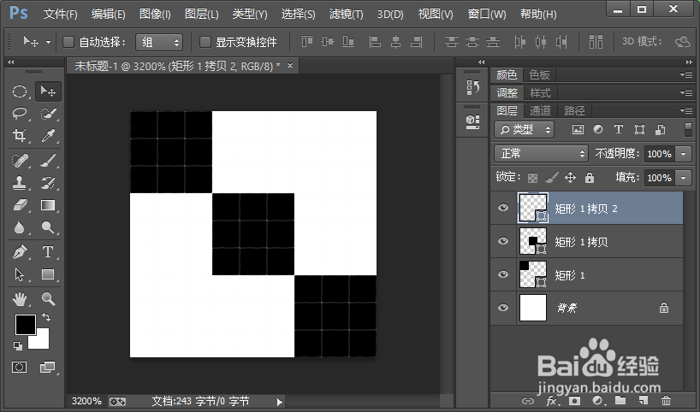The width and height of the screenshot is (700, 412).
Task: Select the Rectangle shape tool
Action: 48,274
